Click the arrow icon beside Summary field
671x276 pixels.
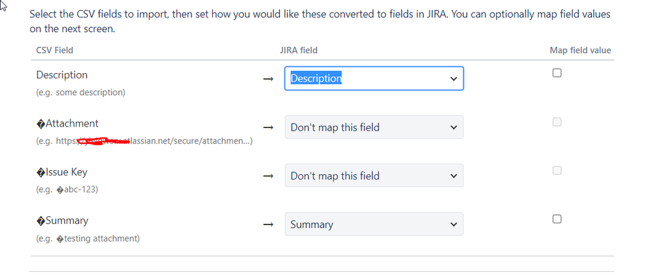pyautogui.click(x=268, y=225)
